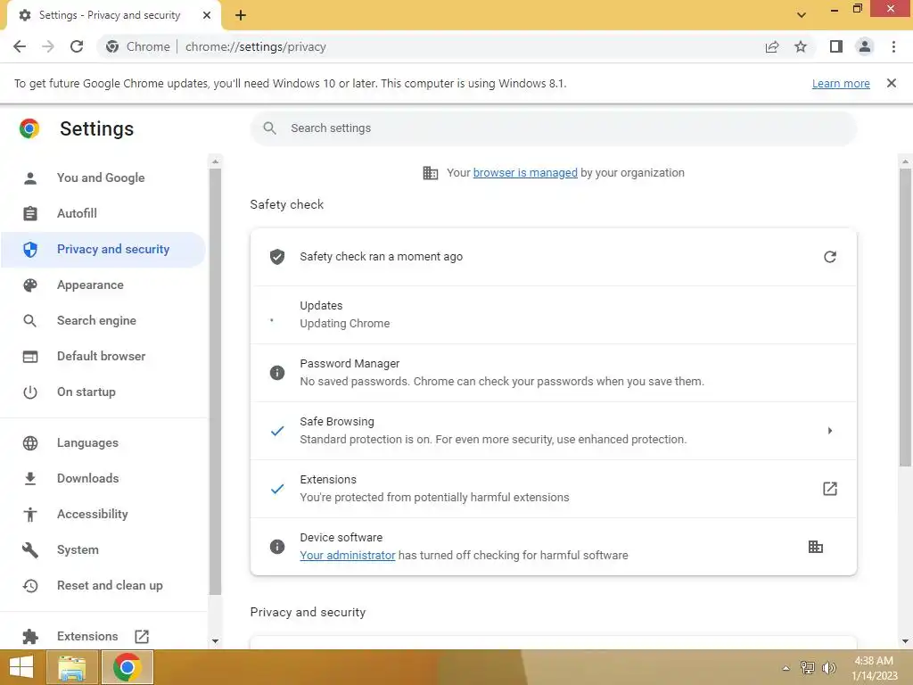Click the site info Chrome icon in address bar
Image resolution: width=913 pixels, height=685 pixels.
tap(112, 46)
